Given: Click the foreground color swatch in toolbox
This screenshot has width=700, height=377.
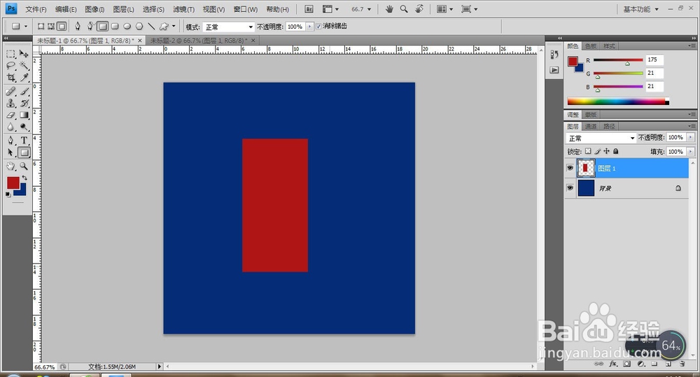Looking at the screenshot, I should pyautogui.click(x=12, y=182).
